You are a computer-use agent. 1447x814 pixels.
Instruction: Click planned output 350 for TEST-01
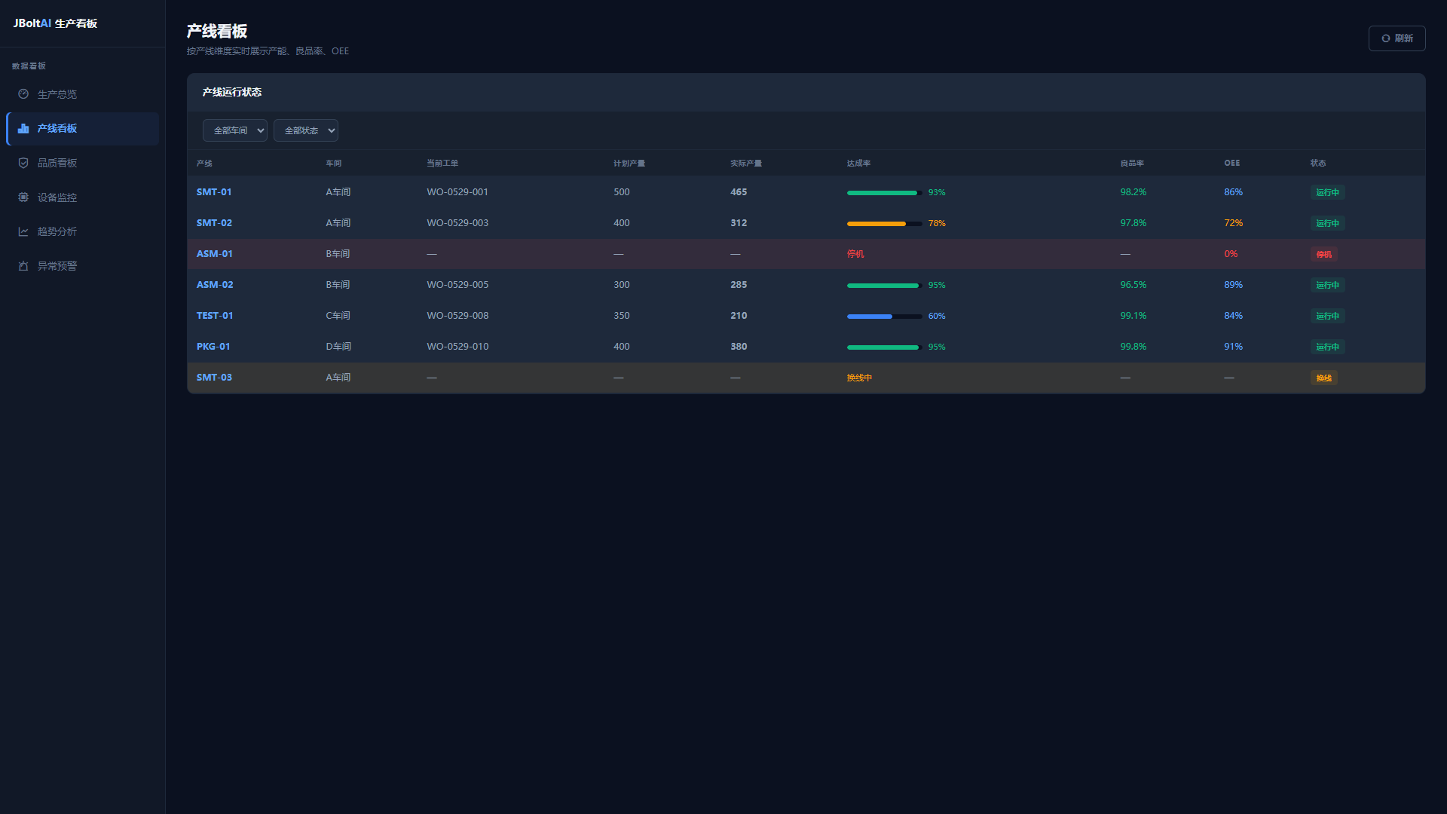tap(622, 316)
